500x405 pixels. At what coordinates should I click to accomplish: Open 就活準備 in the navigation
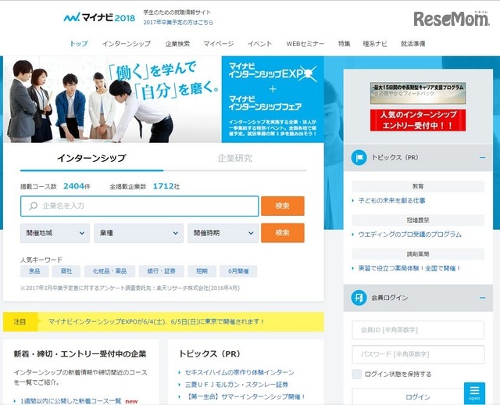click(413, 44)
